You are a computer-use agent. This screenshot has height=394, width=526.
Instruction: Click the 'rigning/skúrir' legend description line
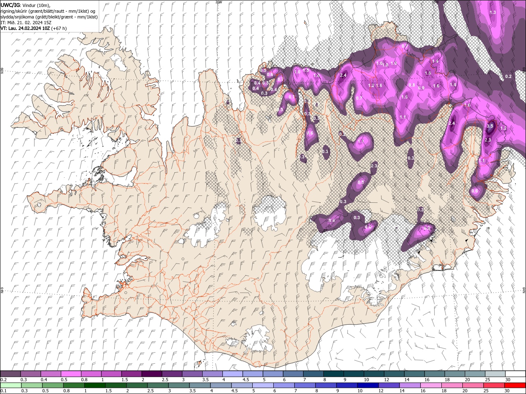(48, 11)
